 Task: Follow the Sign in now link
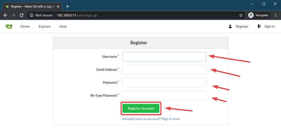[x=151, y=119]
